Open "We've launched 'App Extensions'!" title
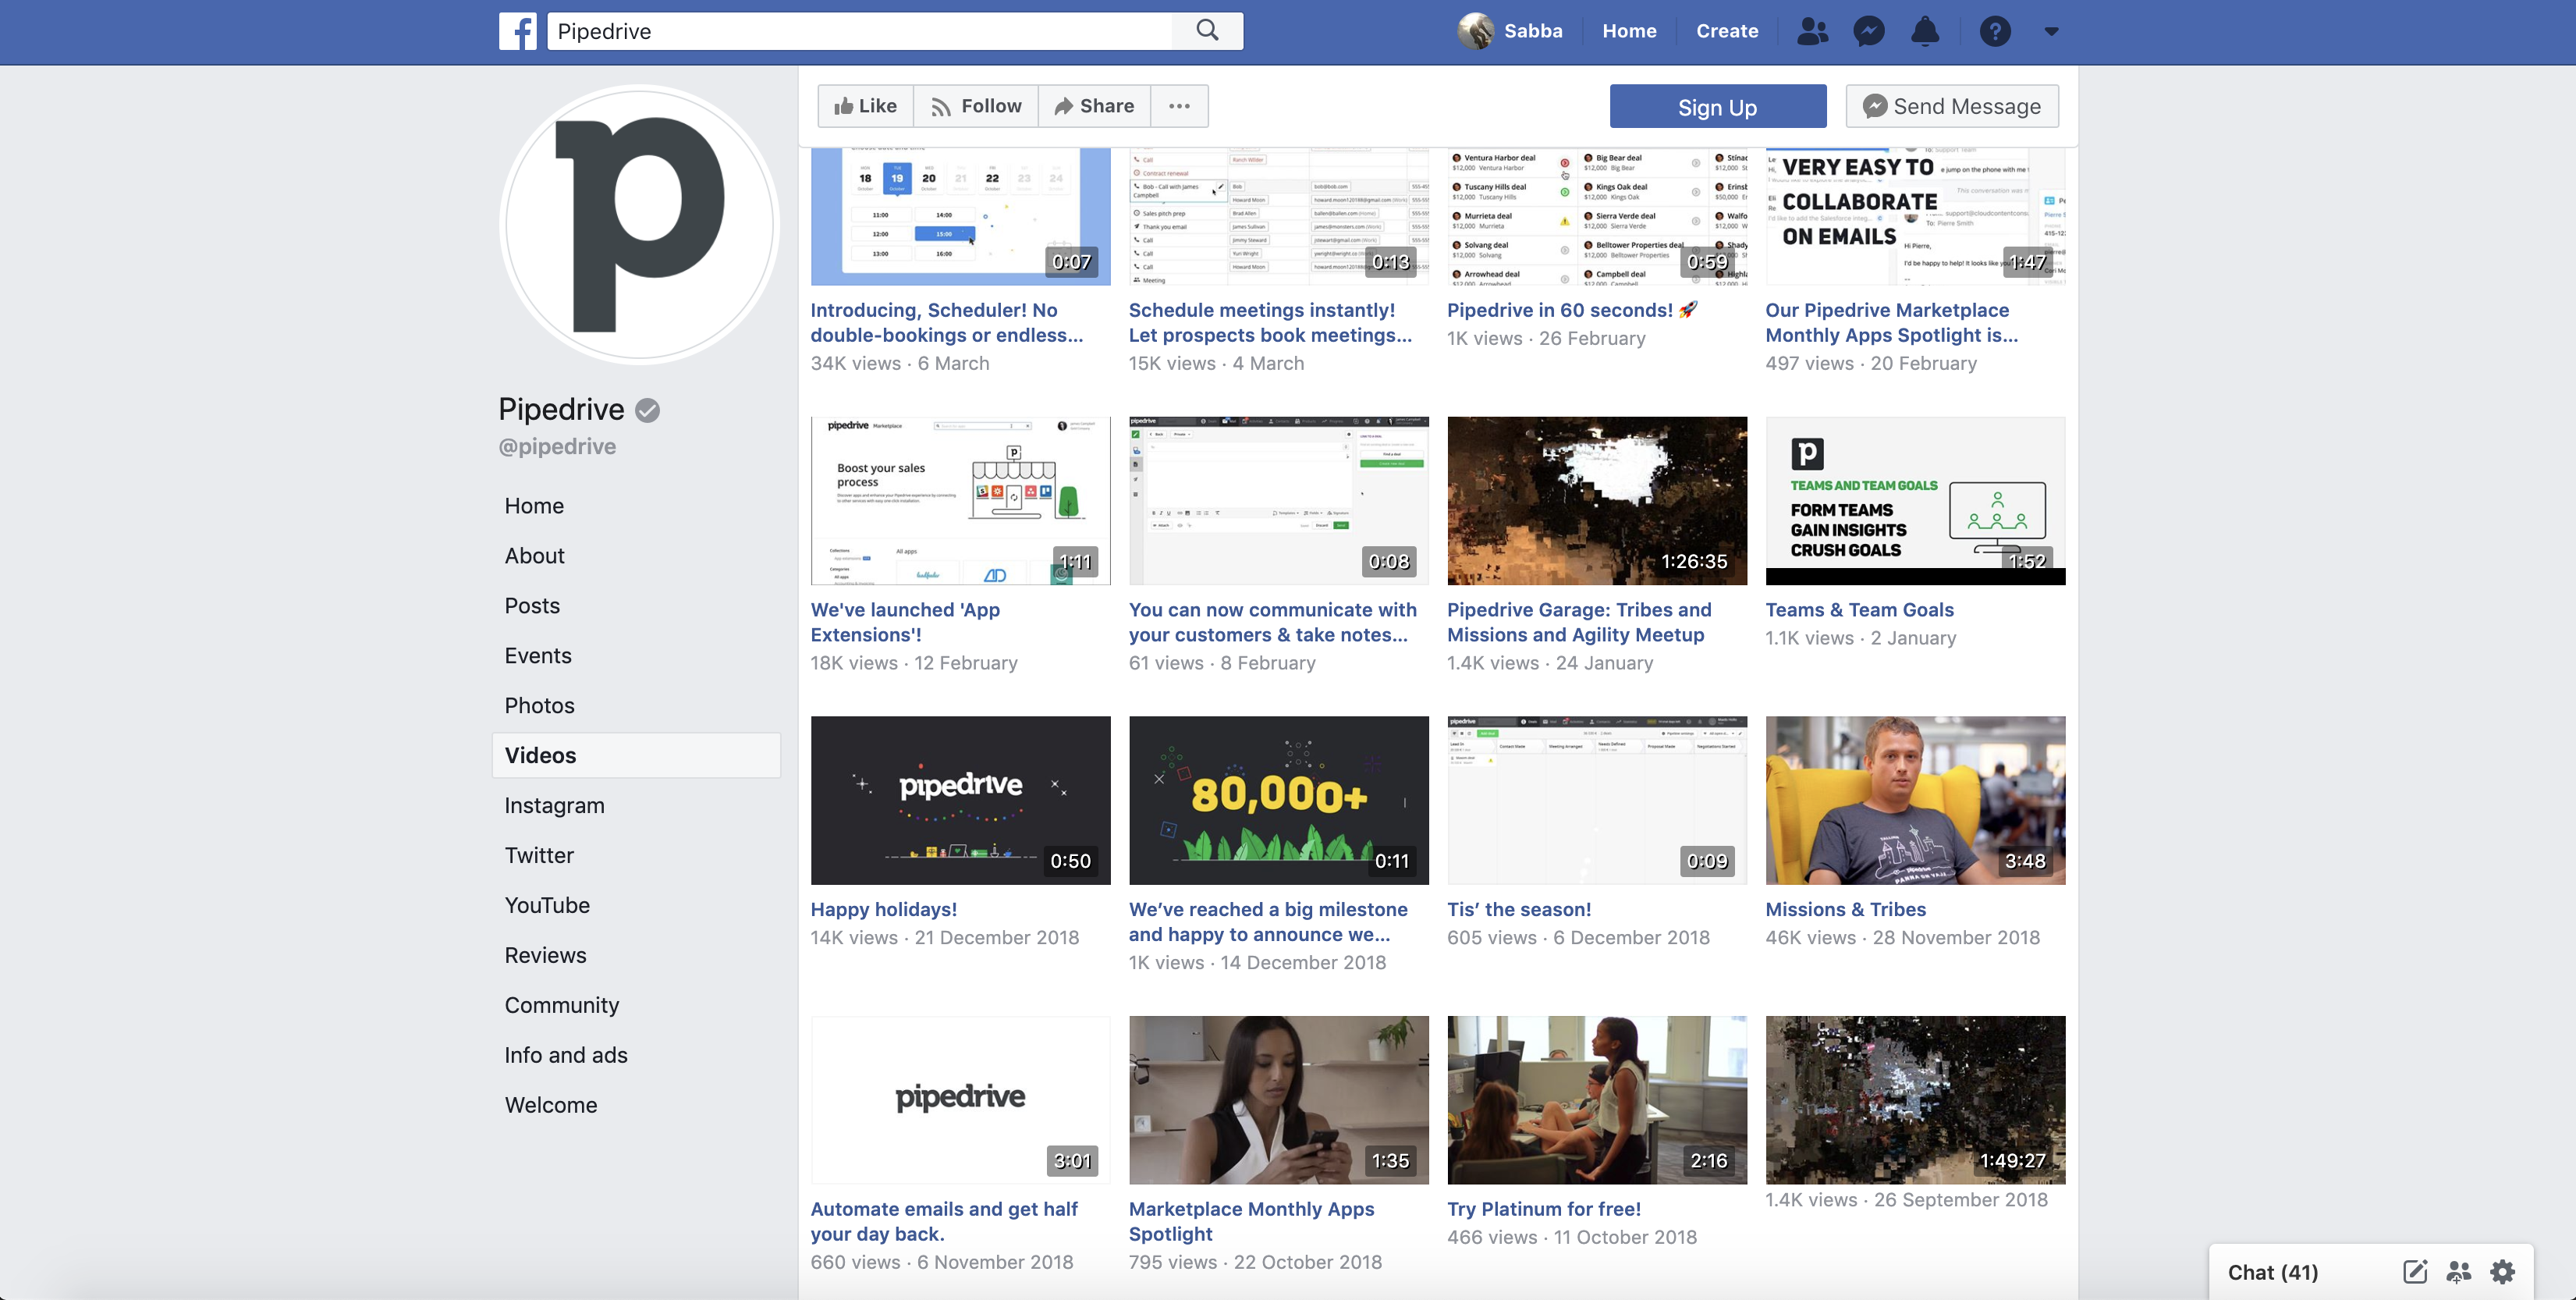This screenshot has height=1300, width=2576. 905,622
